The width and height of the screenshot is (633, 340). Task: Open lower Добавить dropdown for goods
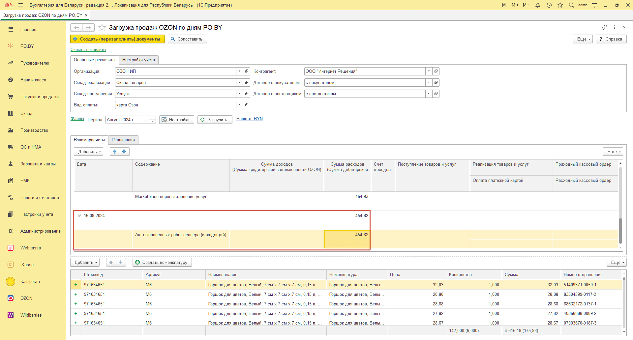pyautogui.click(x=85, y=262)
